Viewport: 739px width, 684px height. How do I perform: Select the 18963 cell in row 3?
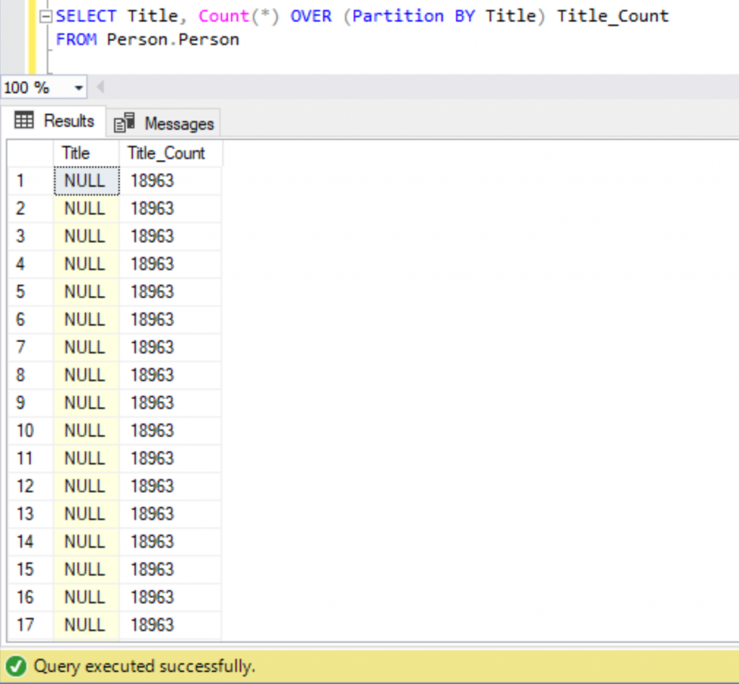point(170,236)
